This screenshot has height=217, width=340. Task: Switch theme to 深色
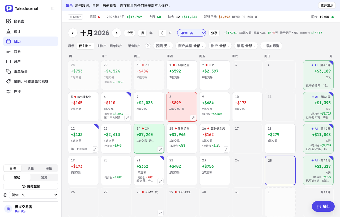pyautogui.click(x=49, y=168)
